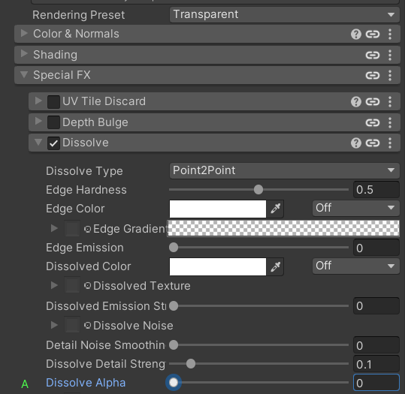Click texture picker circle for Dissolved Texture

pos(88,286)
